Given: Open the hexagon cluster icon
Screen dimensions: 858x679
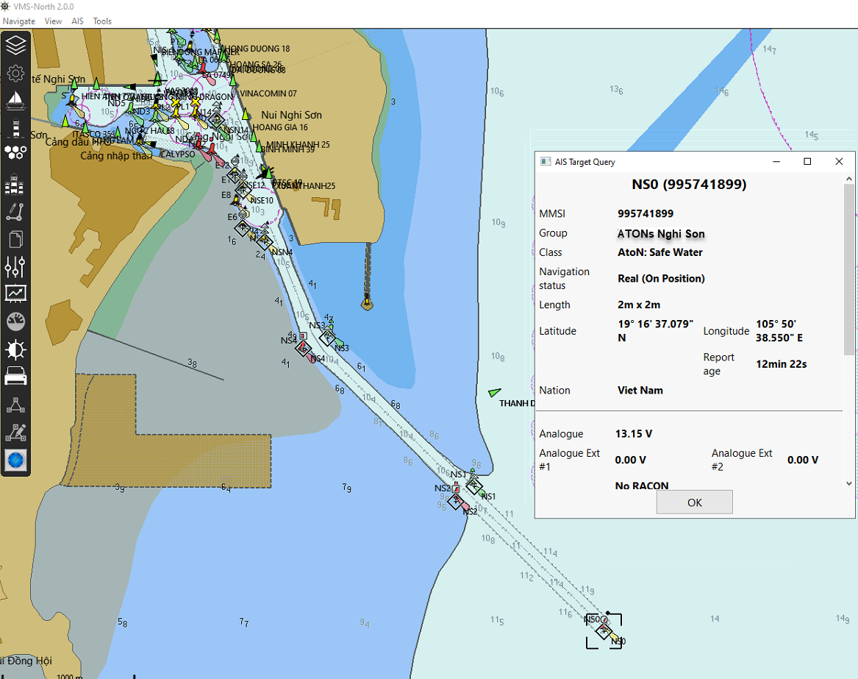Looking at the screenshot, I should 15,152.
